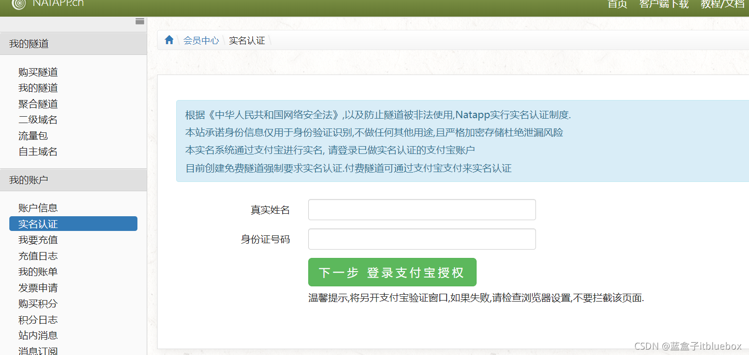Click the green 下一步 登录支付宝授权 button

(x=392, y=272)
